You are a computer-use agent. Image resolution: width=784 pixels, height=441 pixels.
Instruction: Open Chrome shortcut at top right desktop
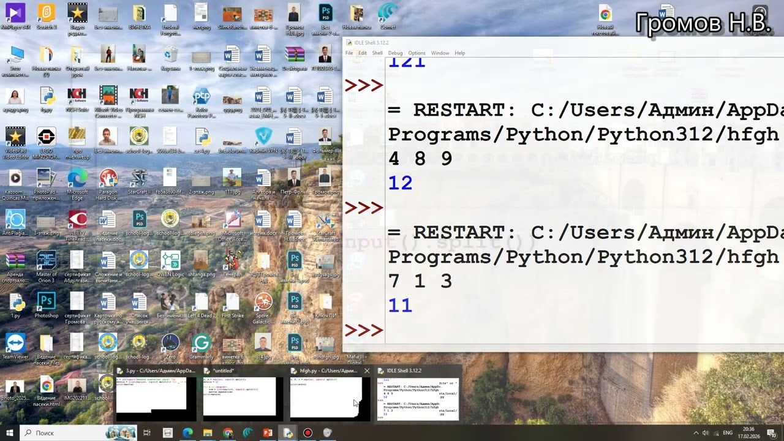pyautogui.click(x=605, y=20)
